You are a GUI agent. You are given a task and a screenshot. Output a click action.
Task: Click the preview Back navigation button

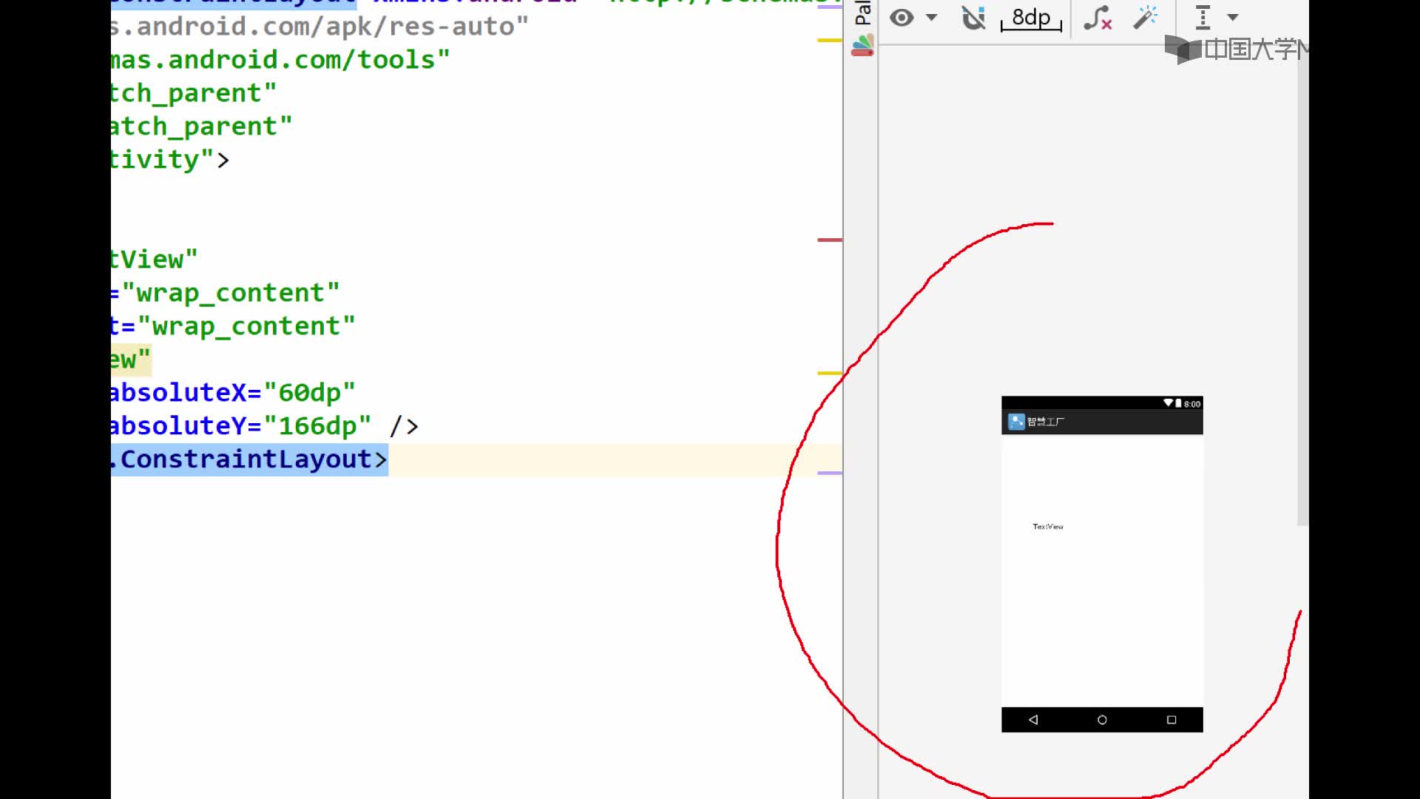(1033, 720)
